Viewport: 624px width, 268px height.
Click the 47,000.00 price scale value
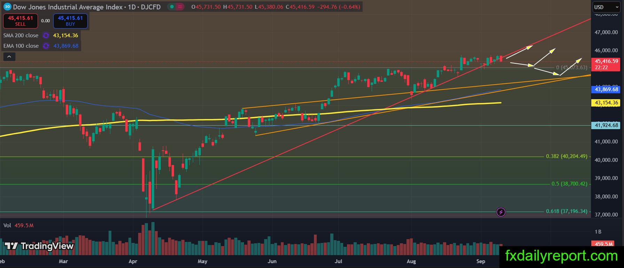click(x=606, y=32)
